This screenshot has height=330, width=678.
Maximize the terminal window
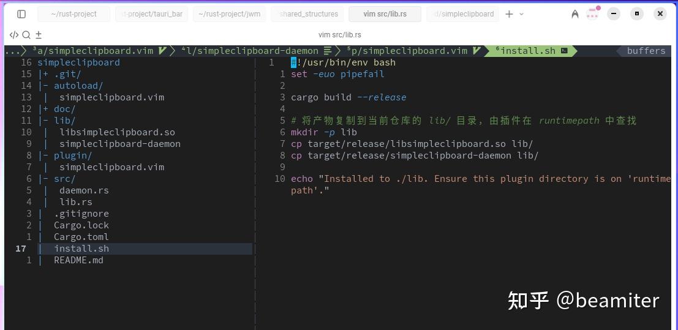coord(636,14)
